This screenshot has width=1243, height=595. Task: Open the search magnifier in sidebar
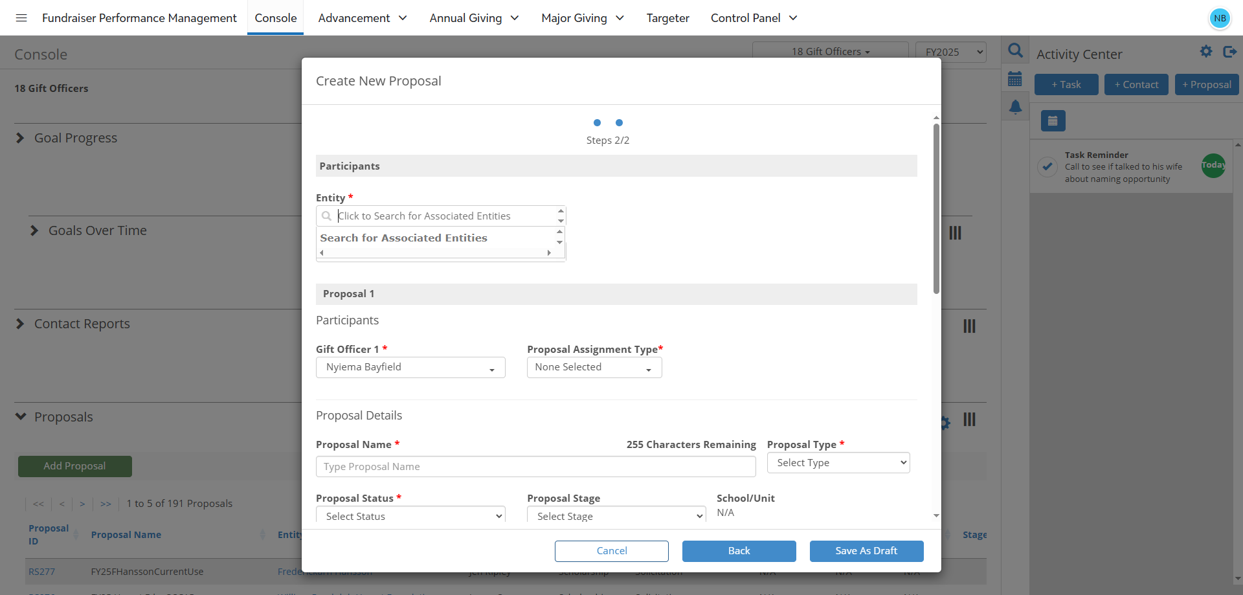pyautogui.click(x=1015, y=51)
